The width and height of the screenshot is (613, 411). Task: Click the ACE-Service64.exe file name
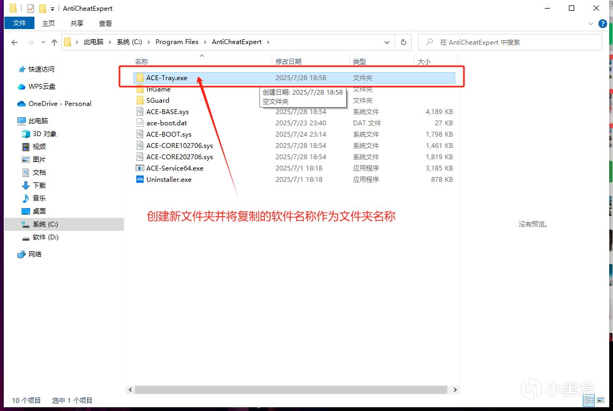(175, 168)
